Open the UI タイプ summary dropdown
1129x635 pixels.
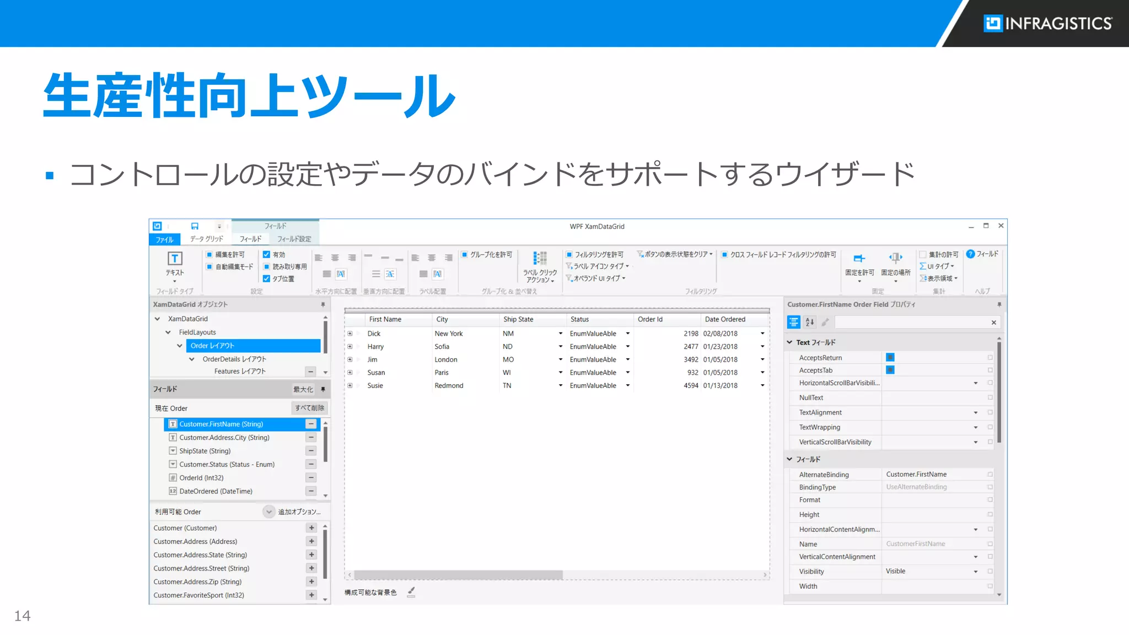(x=937, y=266)
